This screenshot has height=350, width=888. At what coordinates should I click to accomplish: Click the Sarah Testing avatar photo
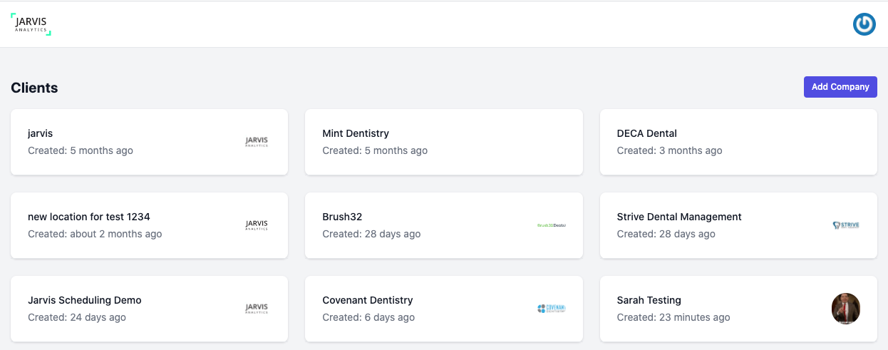point(846,309)
